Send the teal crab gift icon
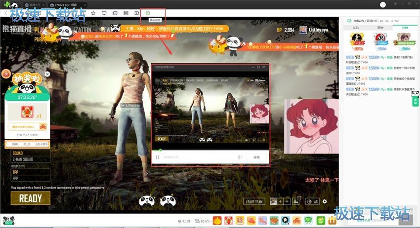 click(274, 221)
